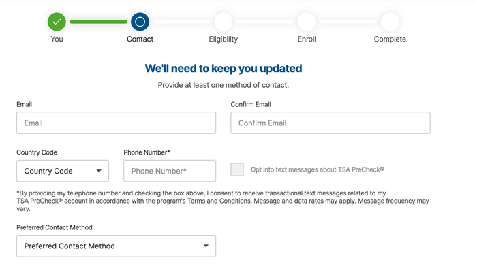The height and width of the screenshot is (275, 477).
Task: Click the You step label
Action: click(57, 39)
